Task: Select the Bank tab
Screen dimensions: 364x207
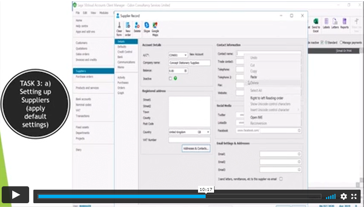Action: 120,57
